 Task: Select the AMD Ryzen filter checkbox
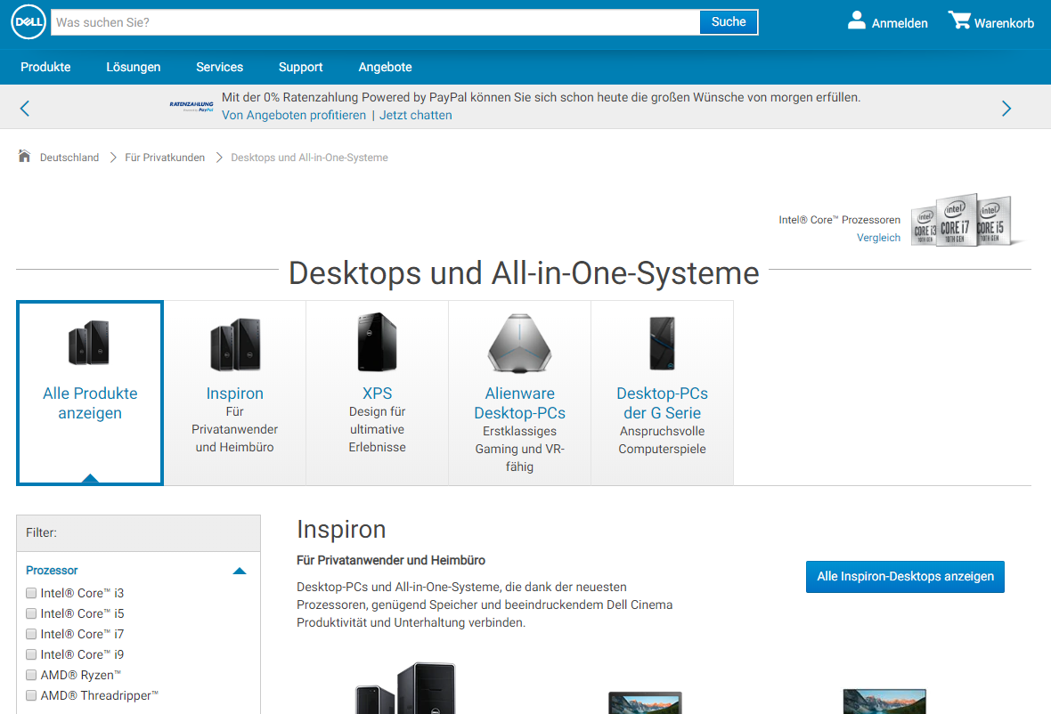coord(31,675)
